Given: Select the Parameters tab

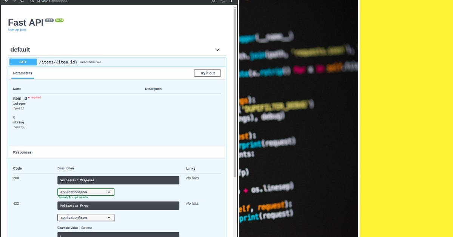Looking at the screenshot, I should coord(22,73).
